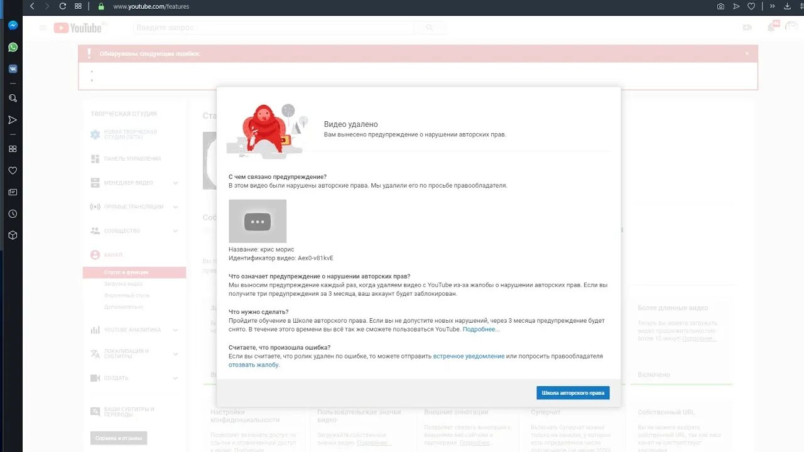Open the YouTube notifications bell
Viewport: 804px width, 452px height.
(771, 28)
